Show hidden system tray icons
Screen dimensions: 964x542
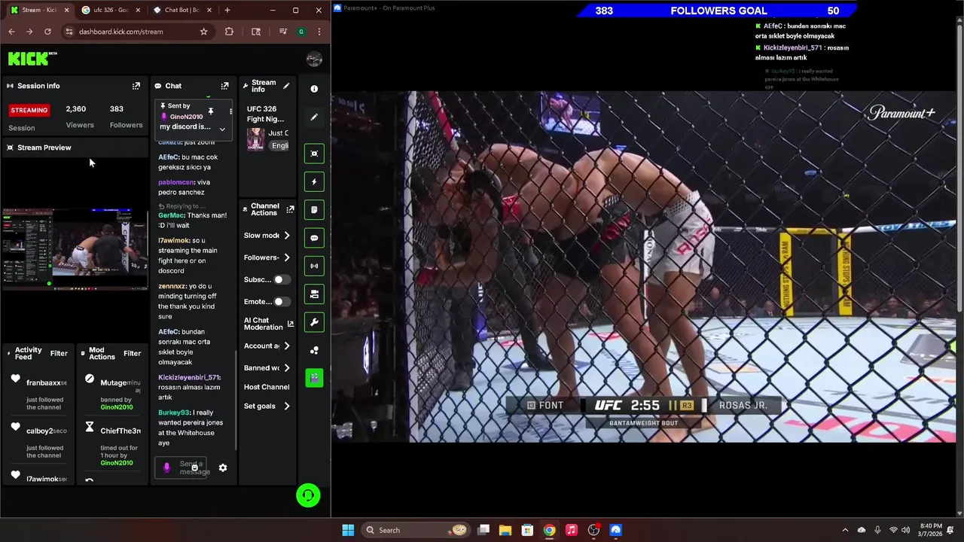[x=845, y=530]
